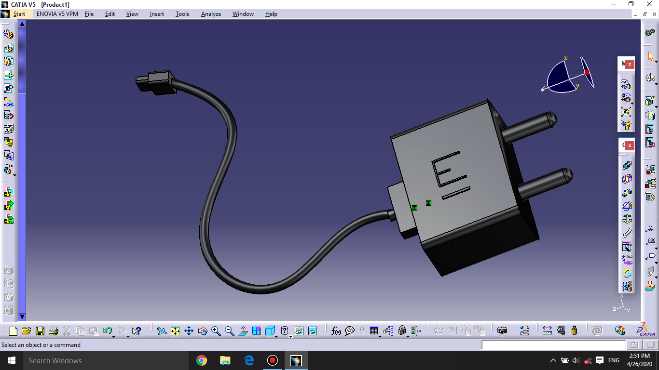
Task: Toggle Hide/Show icon in bottom toolbar
Action: (299, 331)
